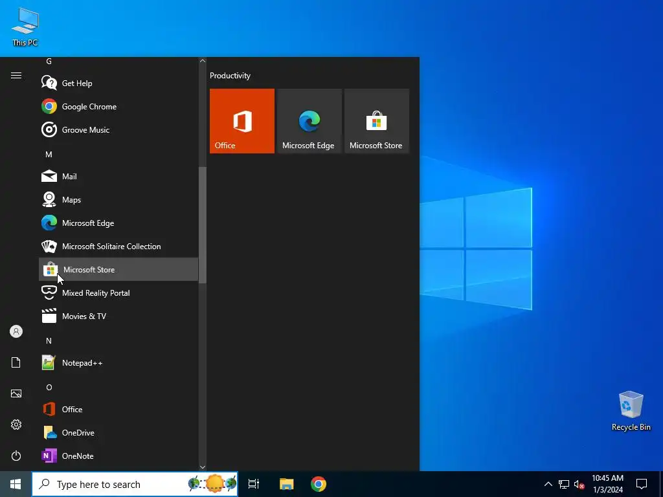
Task: Launch Google Chrome from the Start menu list
Action: click(118, 107)
